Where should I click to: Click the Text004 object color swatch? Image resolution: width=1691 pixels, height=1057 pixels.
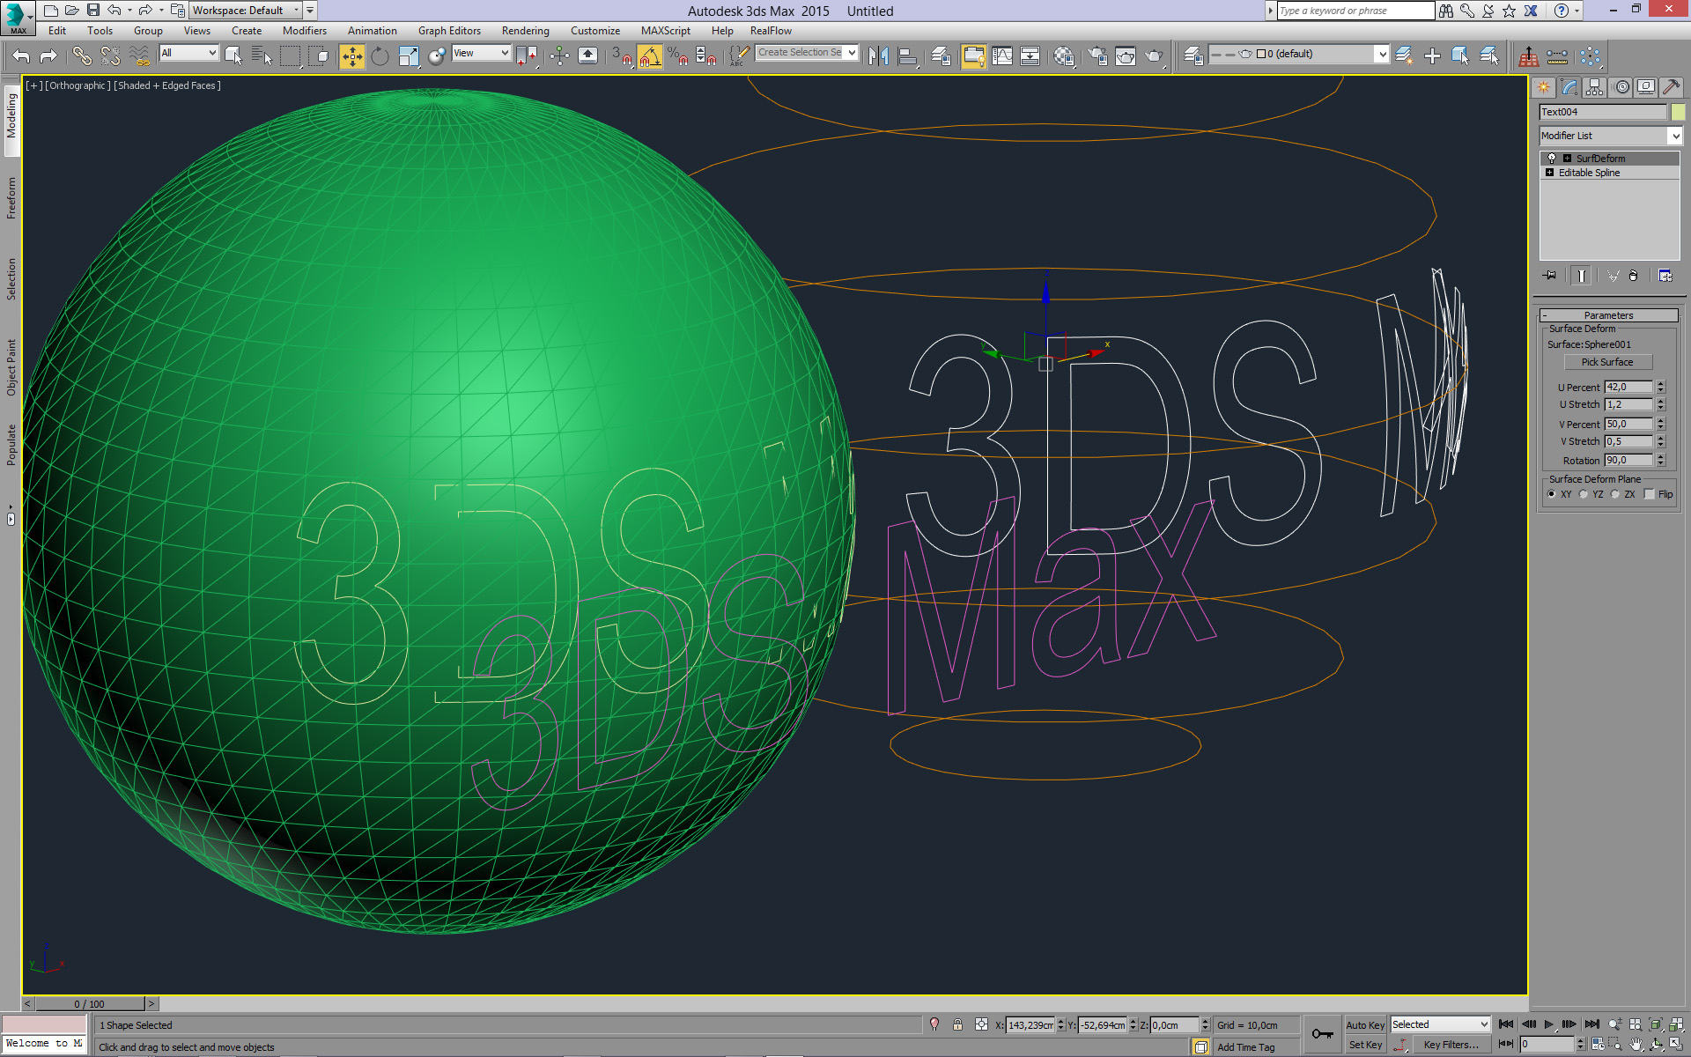click(x=1679, y=112)
